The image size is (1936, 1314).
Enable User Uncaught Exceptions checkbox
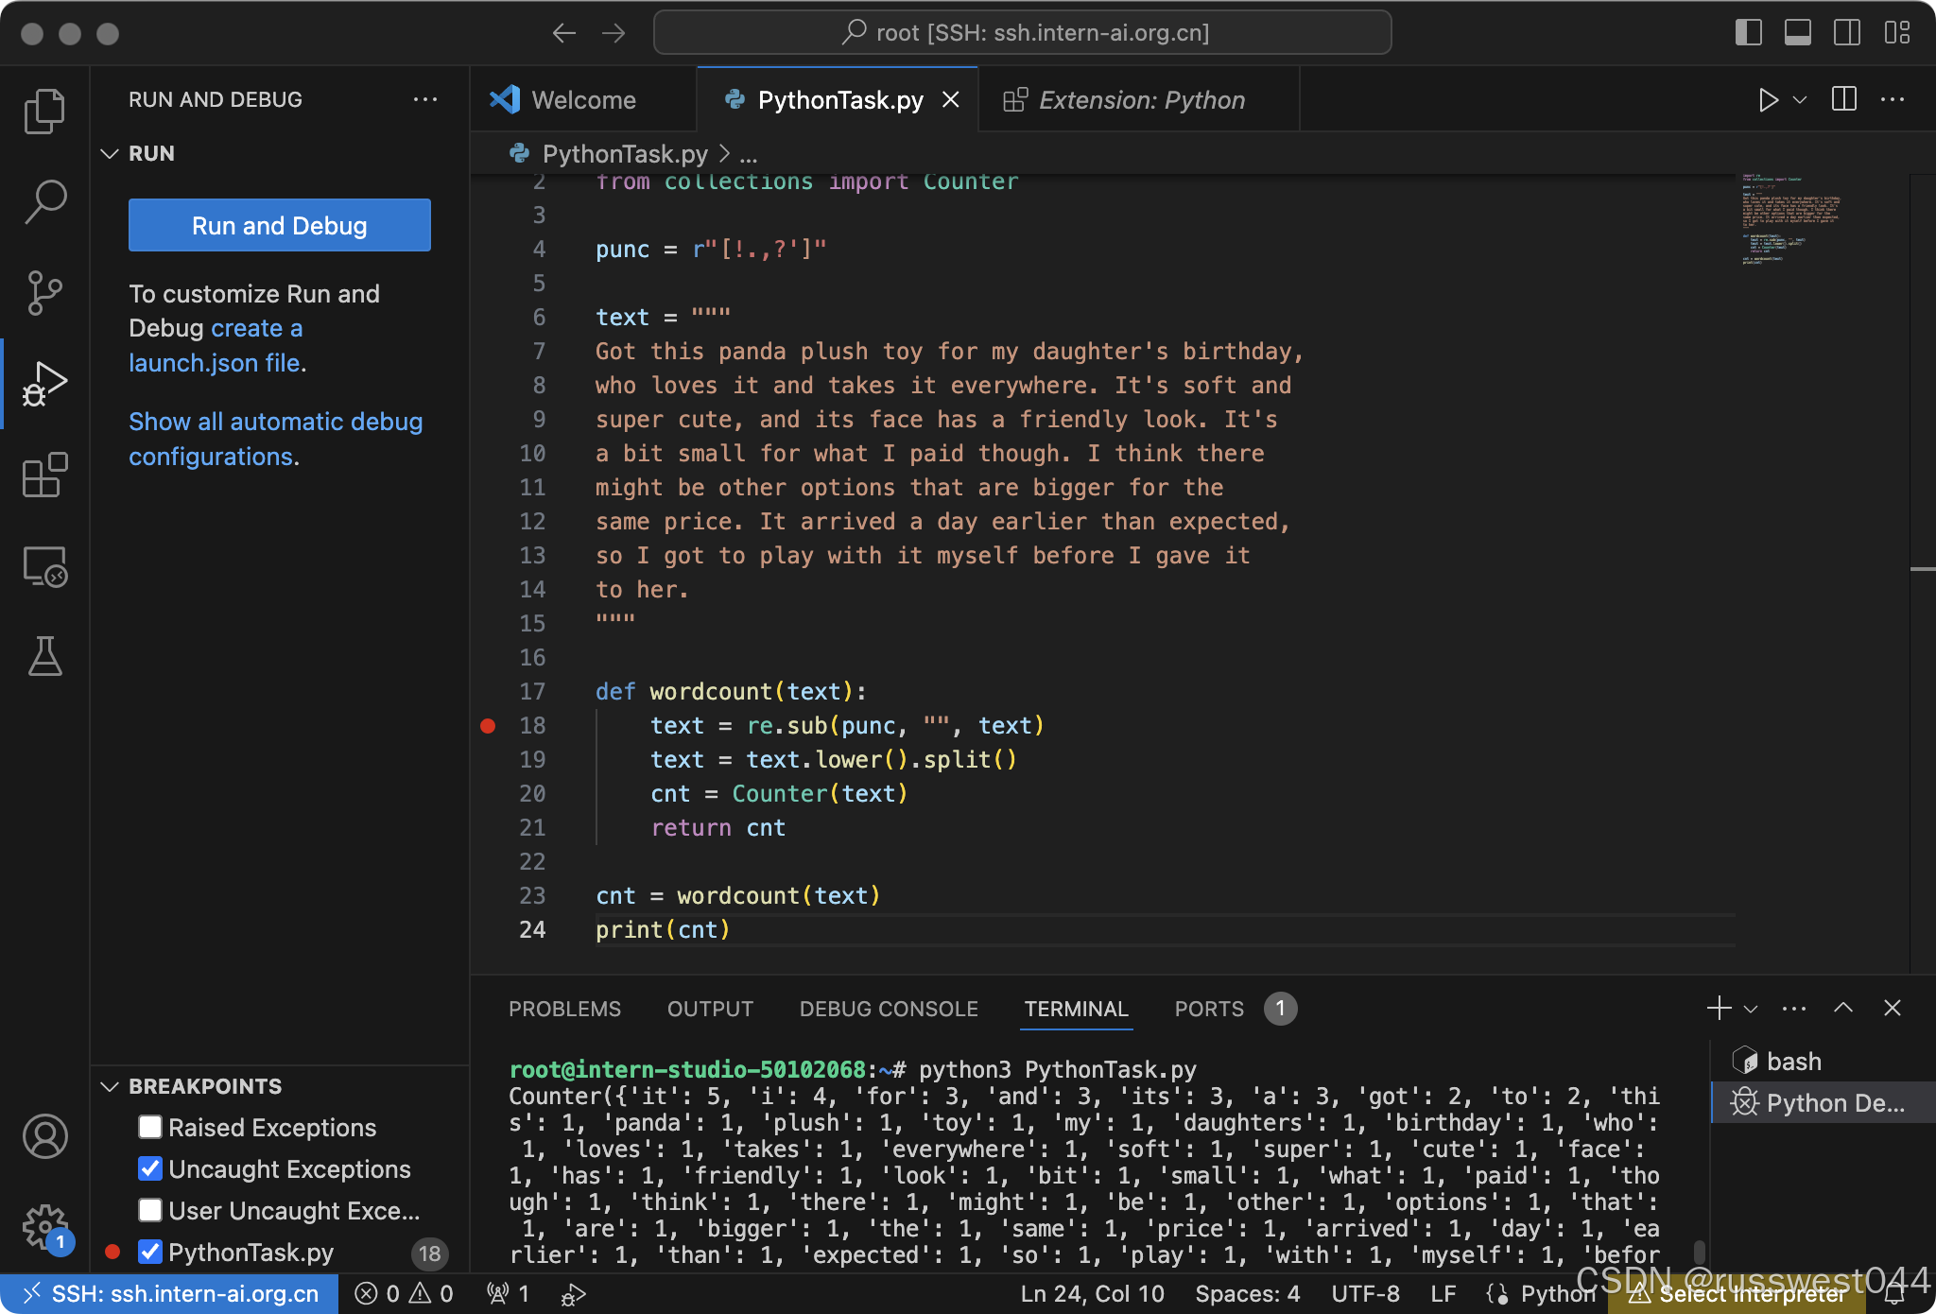coord(149,1211)
